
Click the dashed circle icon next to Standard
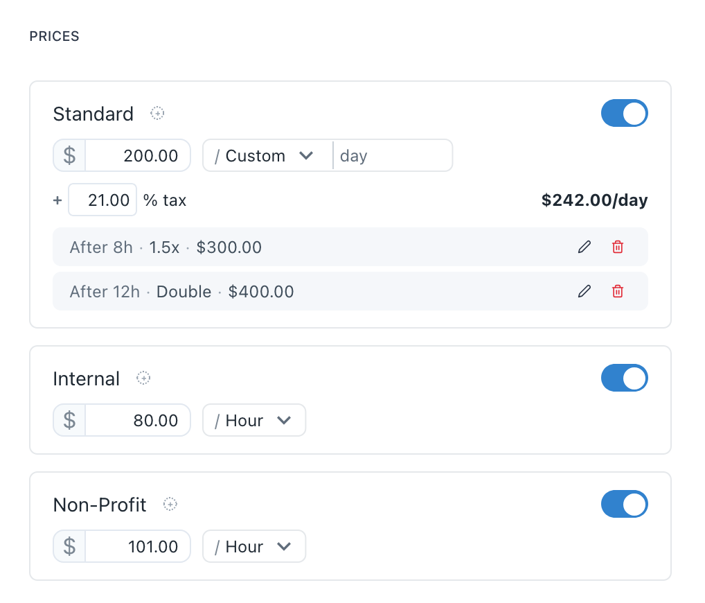(x=157, y=113)
